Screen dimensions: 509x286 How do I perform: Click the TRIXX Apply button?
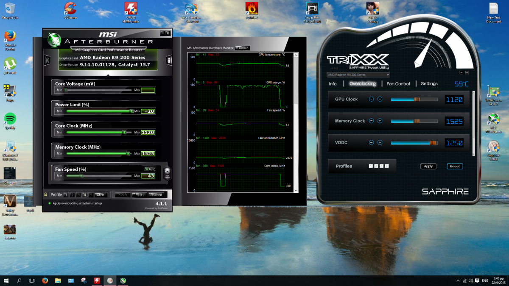(x=428, y=166)
